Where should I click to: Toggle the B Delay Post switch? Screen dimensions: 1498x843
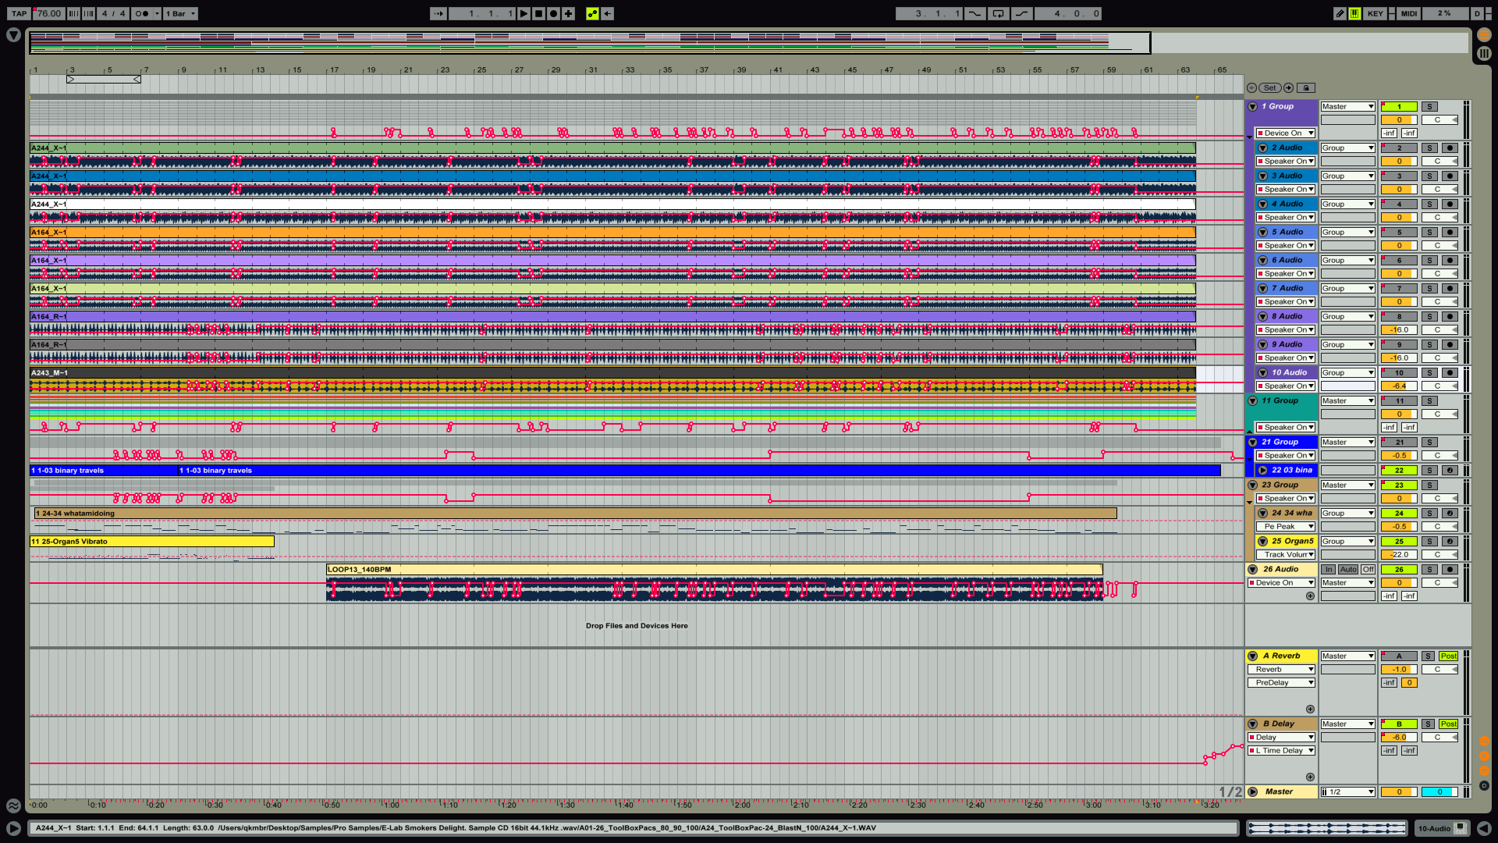click(x=1448, y=724)
